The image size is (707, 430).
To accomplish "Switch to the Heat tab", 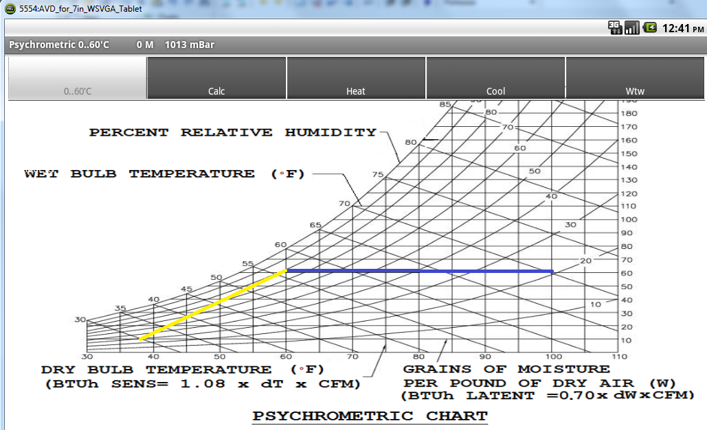I will (356, 78).
